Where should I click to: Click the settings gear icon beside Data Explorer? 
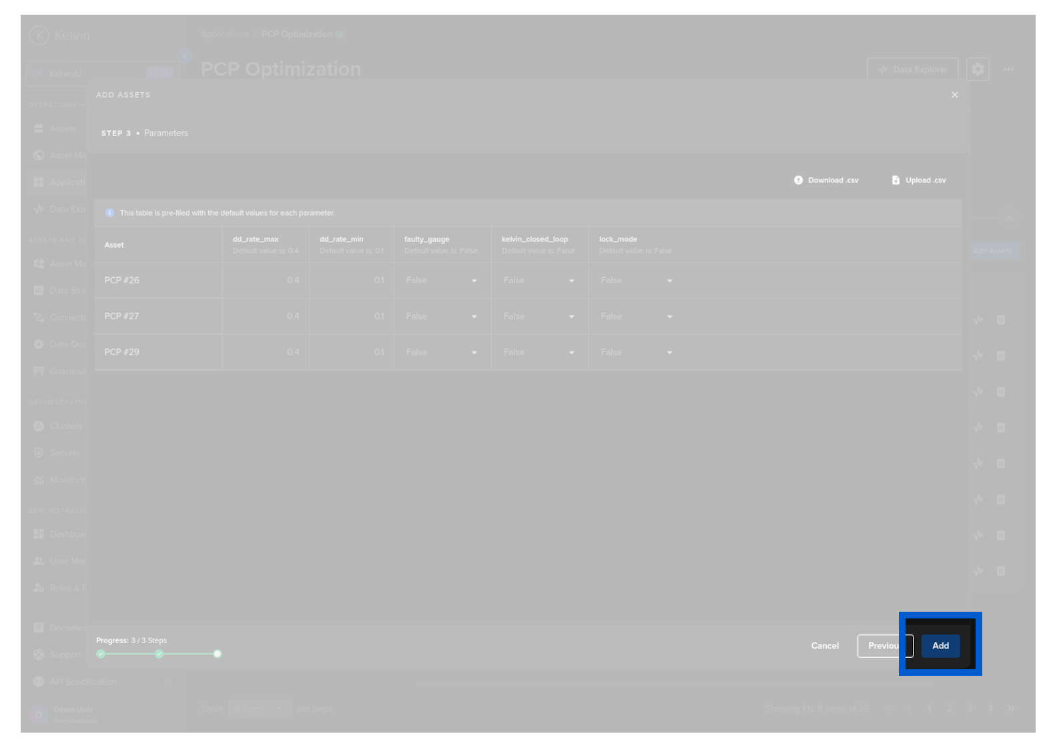pyautogui.click(x=978, y=69)
